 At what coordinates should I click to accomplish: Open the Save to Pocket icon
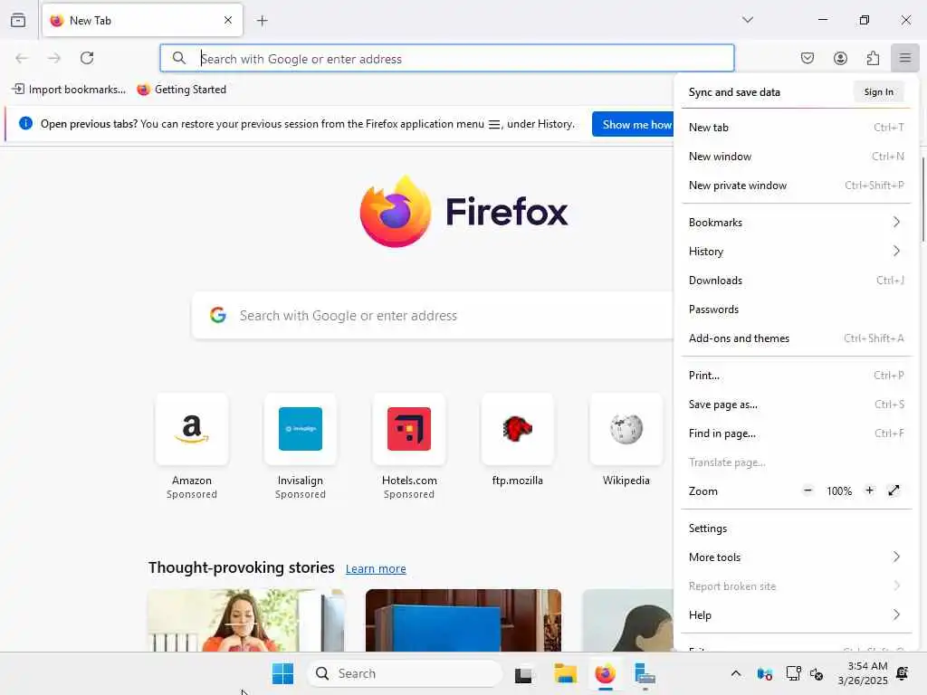coord(807,58)
